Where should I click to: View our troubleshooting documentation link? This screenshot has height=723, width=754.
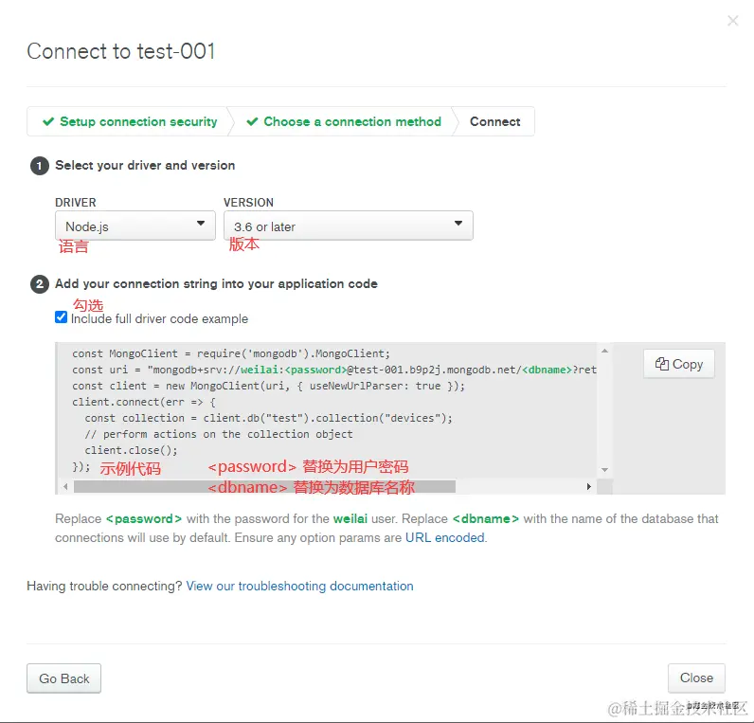[x=299, y=586]
